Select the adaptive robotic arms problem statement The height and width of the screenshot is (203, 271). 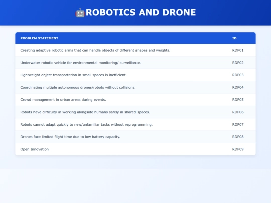point(95,50)
